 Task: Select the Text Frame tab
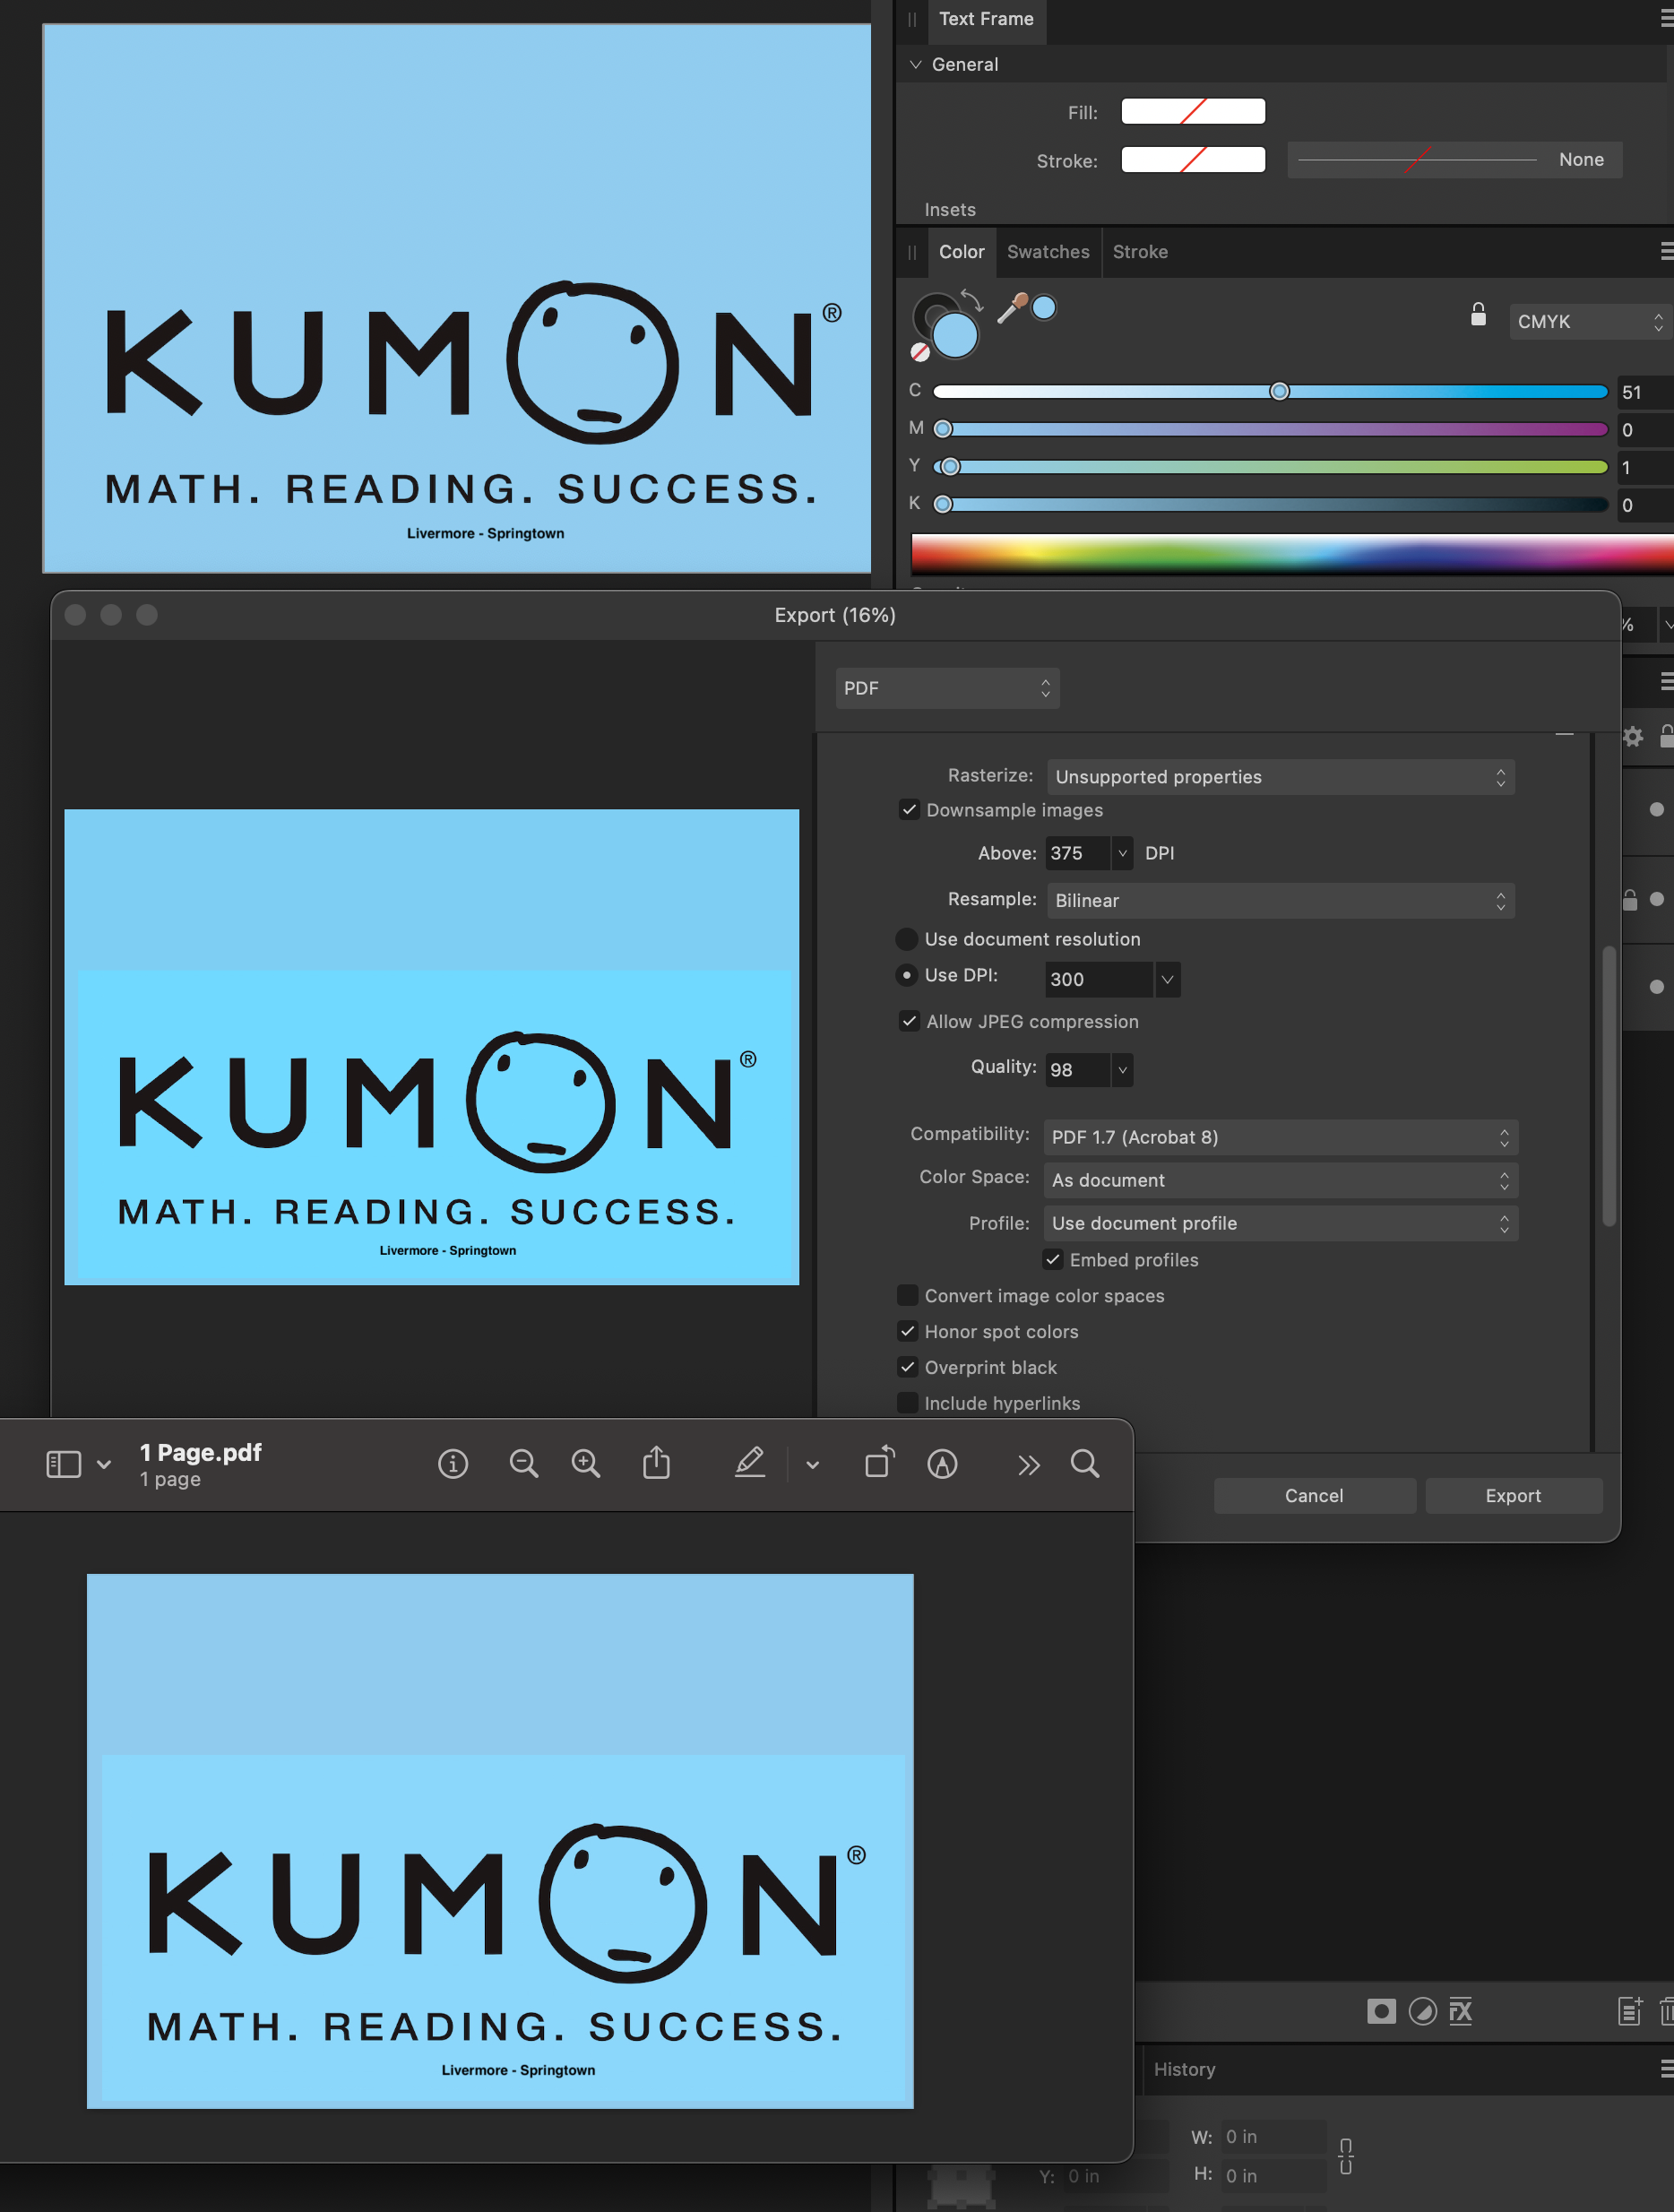pos(986,19)
